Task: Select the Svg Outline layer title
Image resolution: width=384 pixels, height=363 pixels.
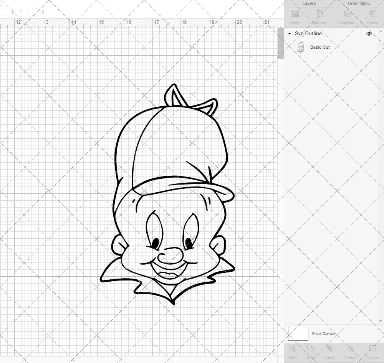Action: point(308,33)
